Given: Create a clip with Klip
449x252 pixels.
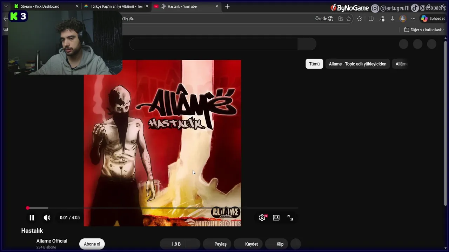Looking at the screenshot, I should pos(277,244).
